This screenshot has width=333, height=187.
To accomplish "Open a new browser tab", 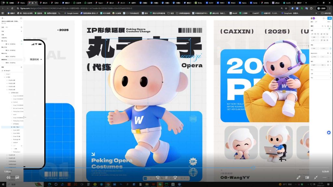I will point(306,3).
